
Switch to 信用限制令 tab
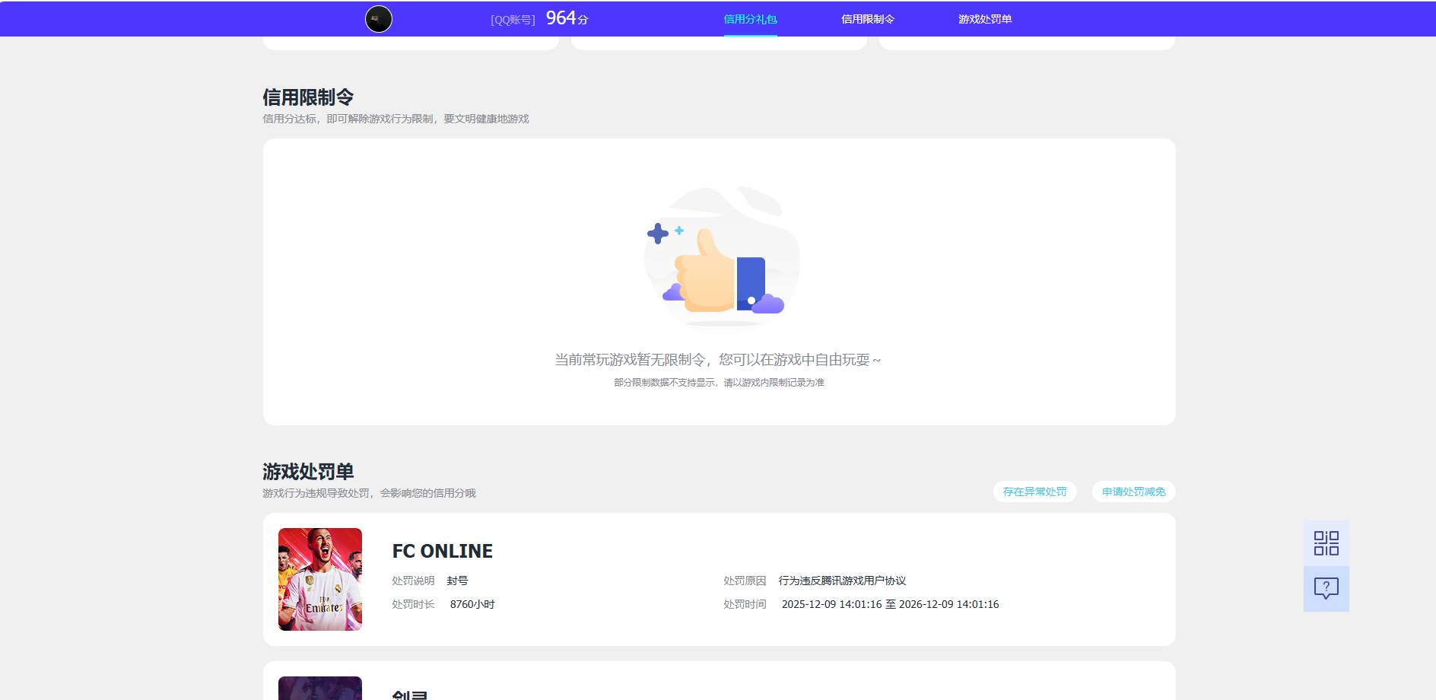(868, 19)
